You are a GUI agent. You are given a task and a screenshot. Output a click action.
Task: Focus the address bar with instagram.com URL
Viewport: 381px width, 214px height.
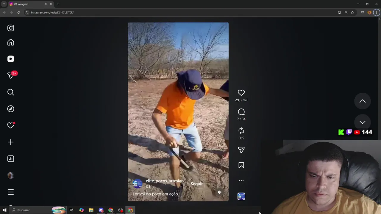(x=179, y=12)
